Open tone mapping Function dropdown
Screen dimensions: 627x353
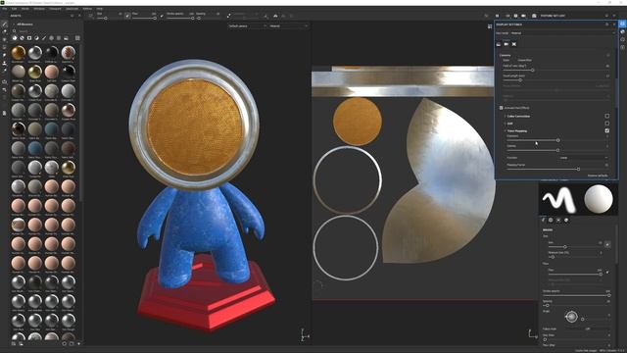coord(584,158)
